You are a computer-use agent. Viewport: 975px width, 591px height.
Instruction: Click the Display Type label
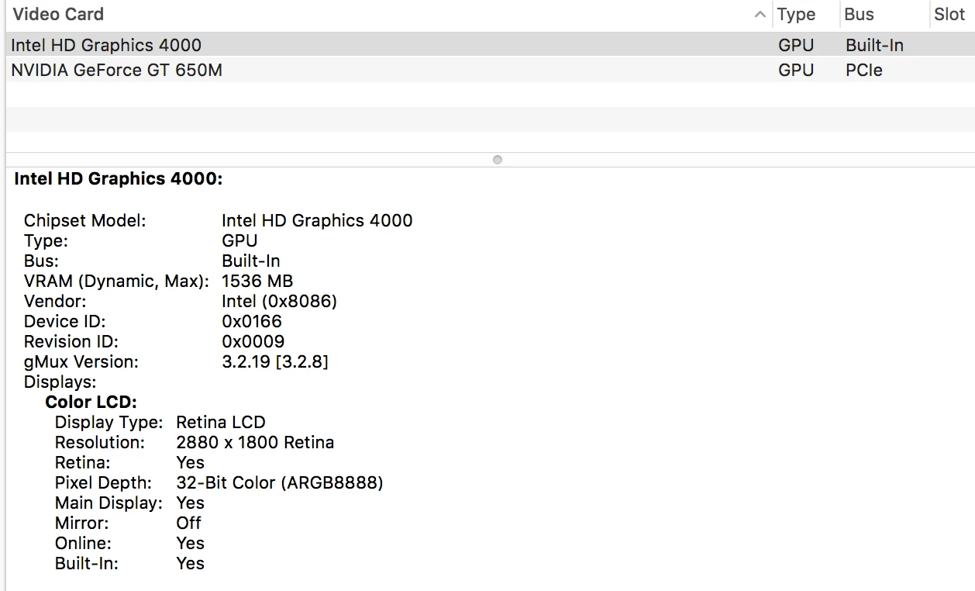click(x=109, y=422)
